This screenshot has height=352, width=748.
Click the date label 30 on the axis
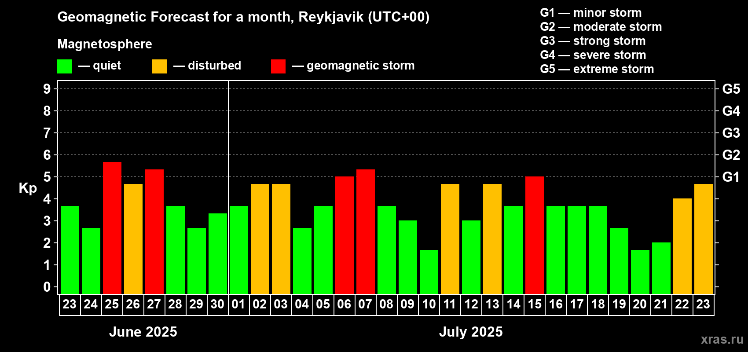click(217, 304)
